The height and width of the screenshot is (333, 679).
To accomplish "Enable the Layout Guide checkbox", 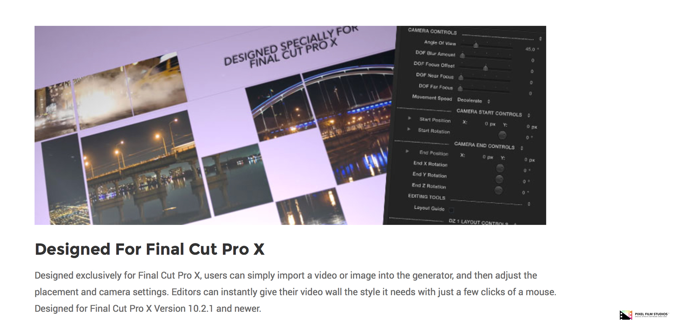I will [x=451, y=210].
